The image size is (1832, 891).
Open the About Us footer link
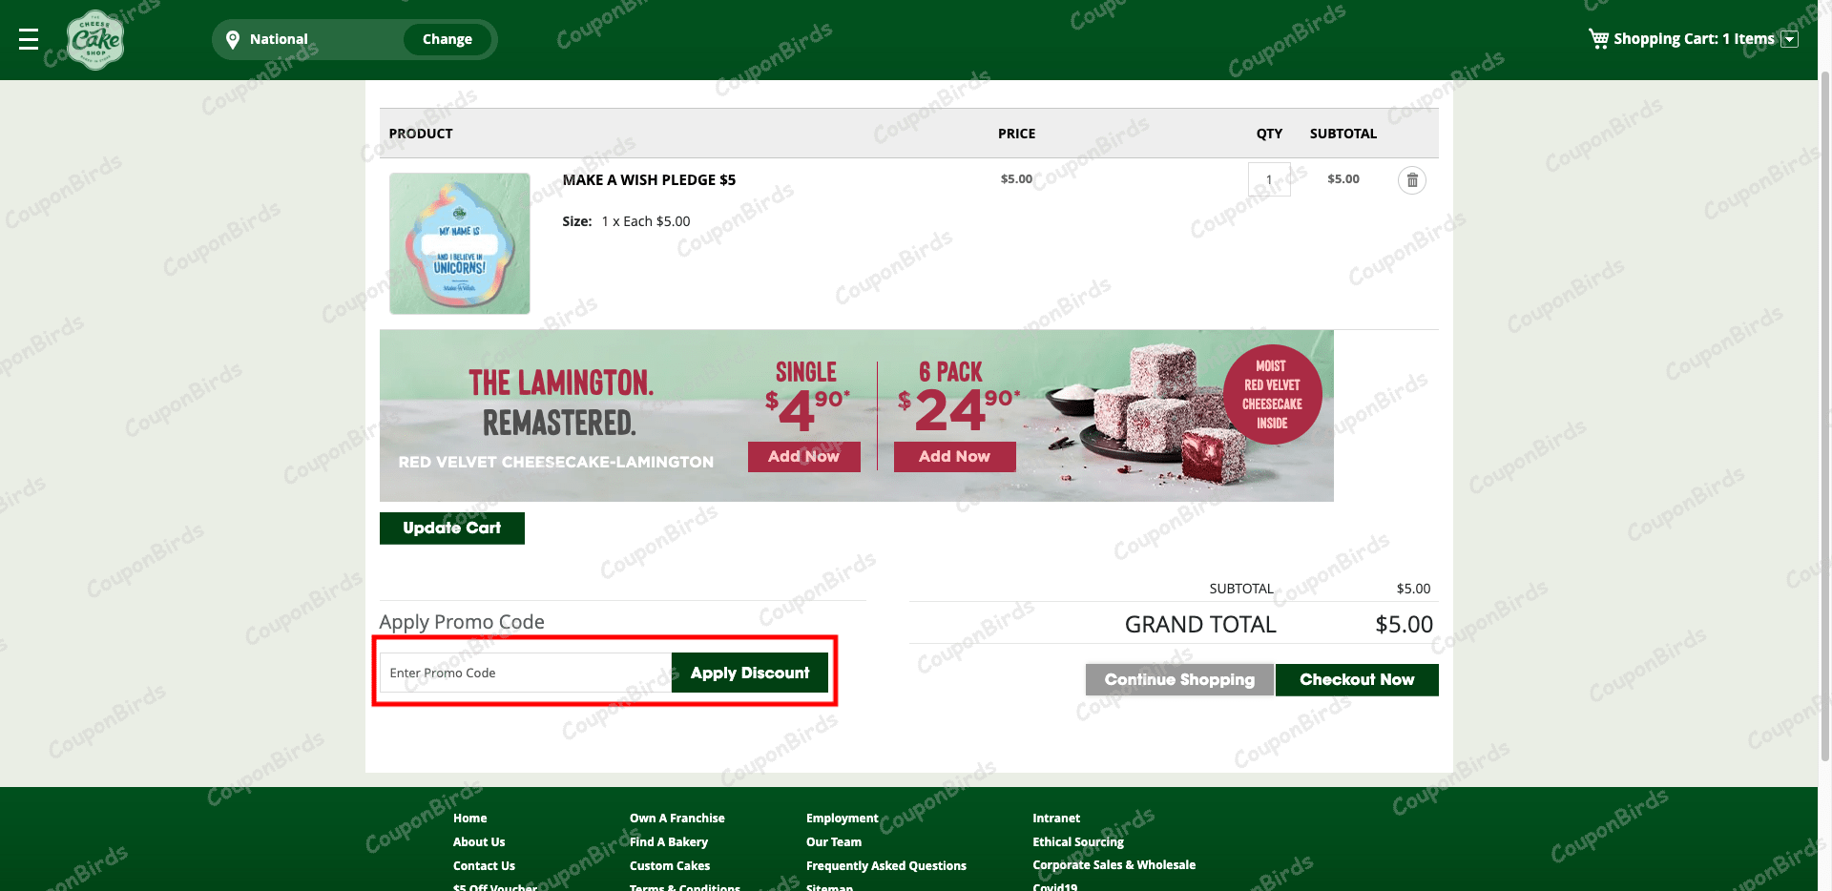coord(479,842)
